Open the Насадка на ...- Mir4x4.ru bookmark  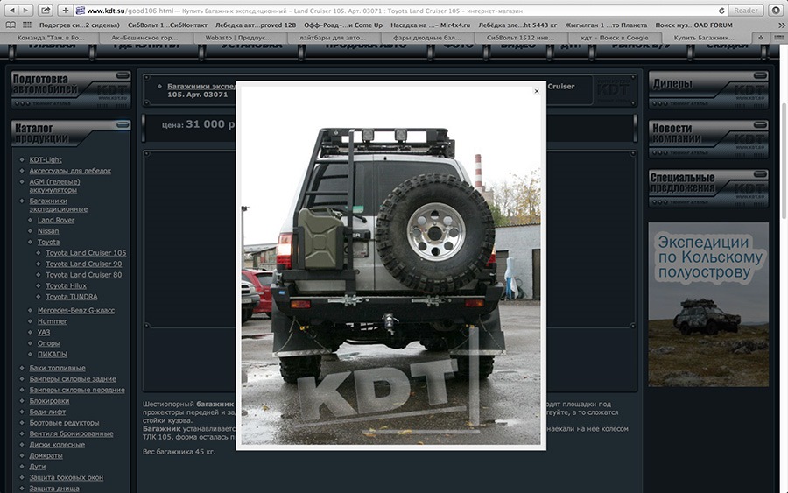(430, 25)
